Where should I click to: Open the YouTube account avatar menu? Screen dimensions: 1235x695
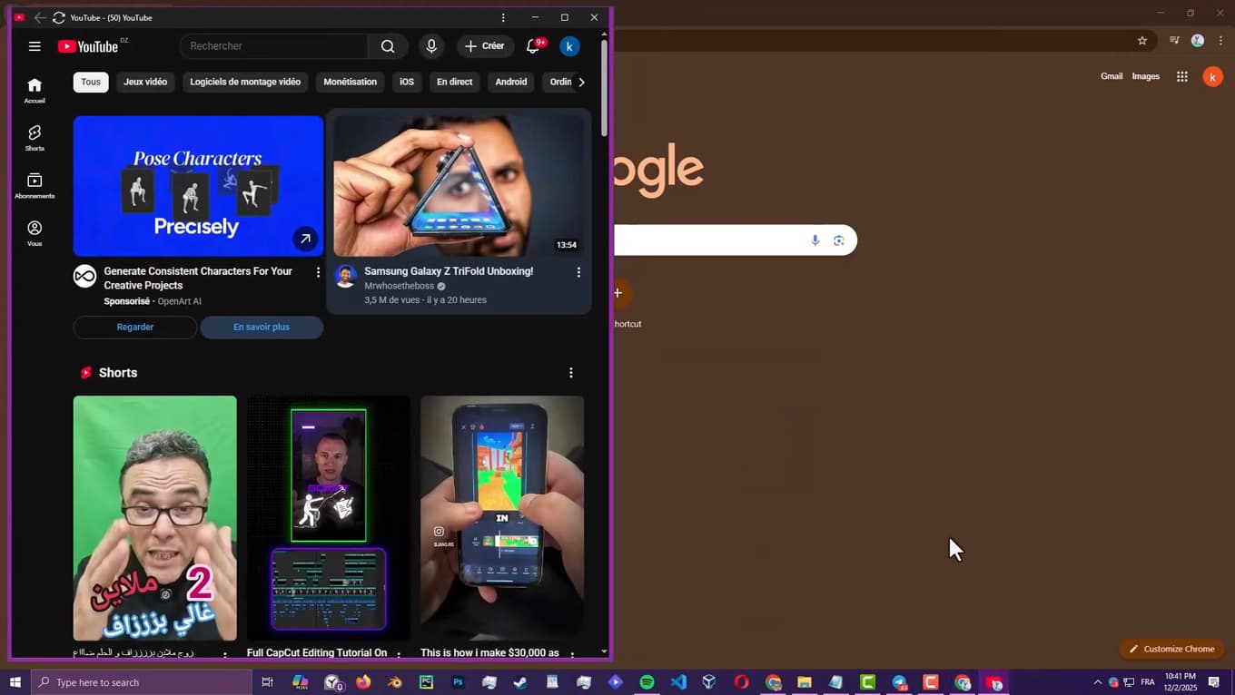569,46
